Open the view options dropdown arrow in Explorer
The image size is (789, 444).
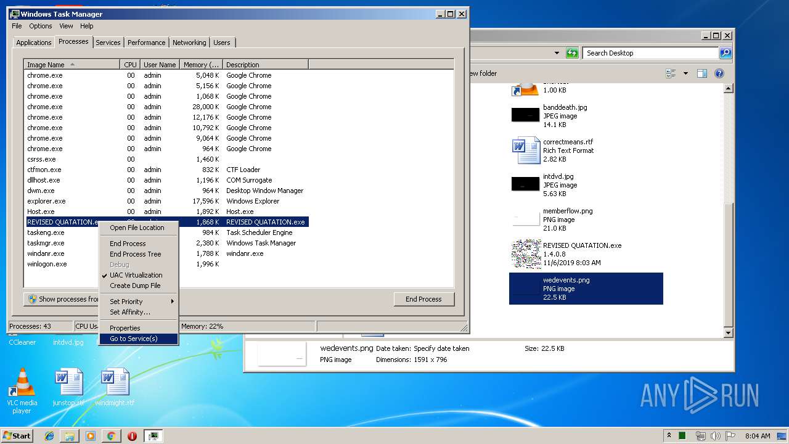pos(685,73)
